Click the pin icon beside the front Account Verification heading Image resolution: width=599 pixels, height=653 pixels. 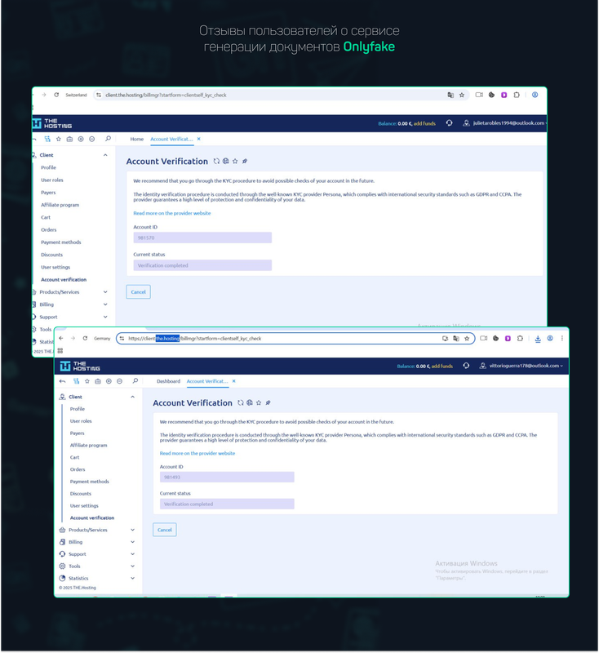point(268,402)
